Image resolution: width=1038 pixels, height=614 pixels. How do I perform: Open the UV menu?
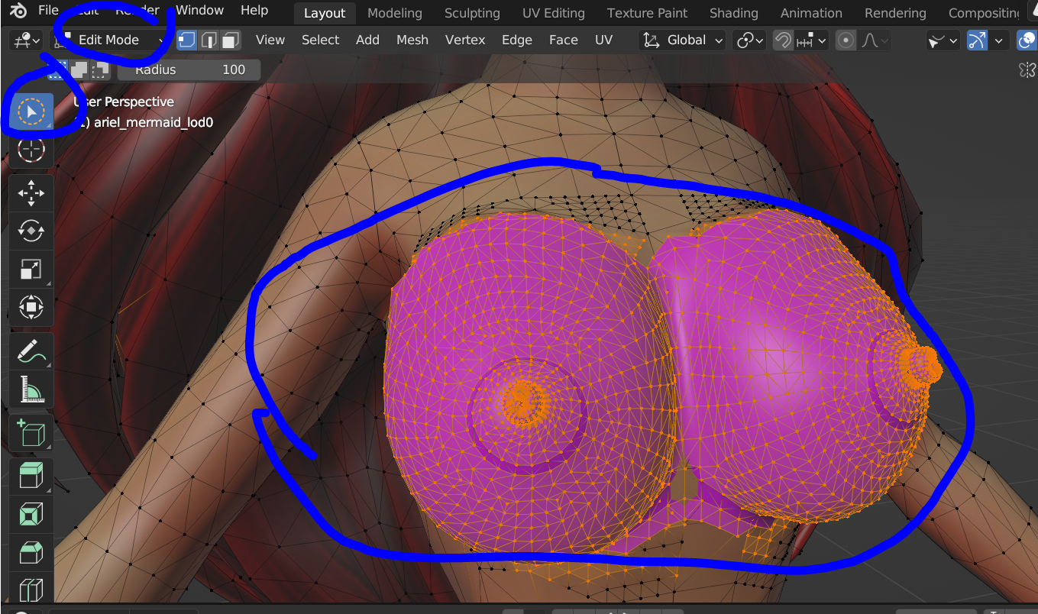tap(603, 40)
